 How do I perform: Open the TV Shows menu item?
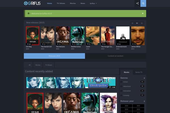[61, 3]
